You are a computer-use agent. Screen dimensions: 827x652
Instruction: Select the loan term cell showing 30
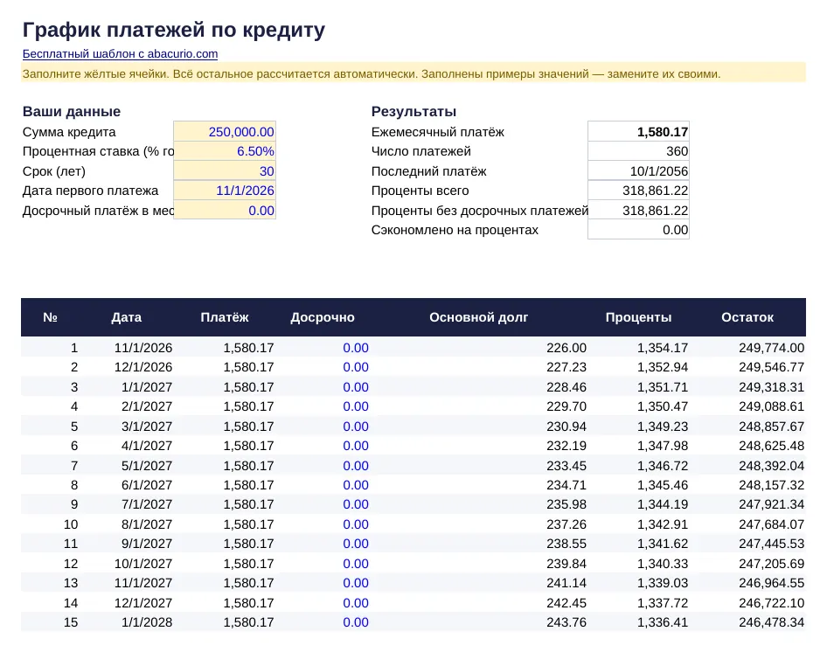(x=225, y=171)
